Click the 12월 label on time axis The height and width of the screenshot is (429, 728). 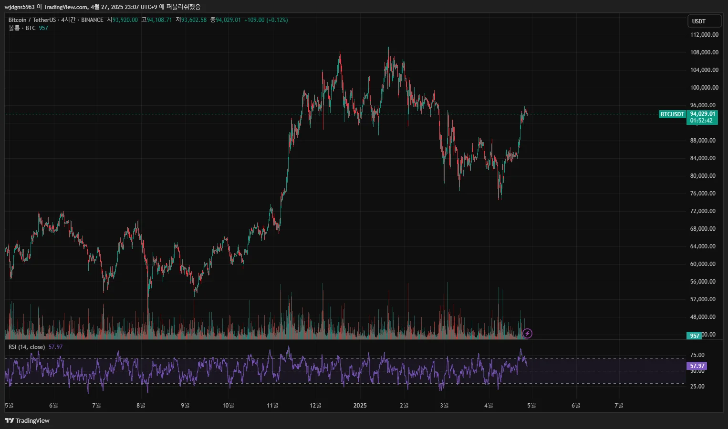[315, 406]
